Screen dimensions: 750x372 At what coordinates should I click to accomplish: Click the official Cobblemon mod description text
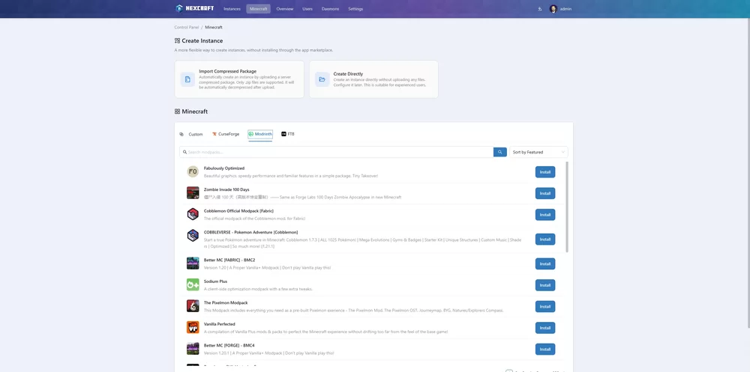click(254, 219)
